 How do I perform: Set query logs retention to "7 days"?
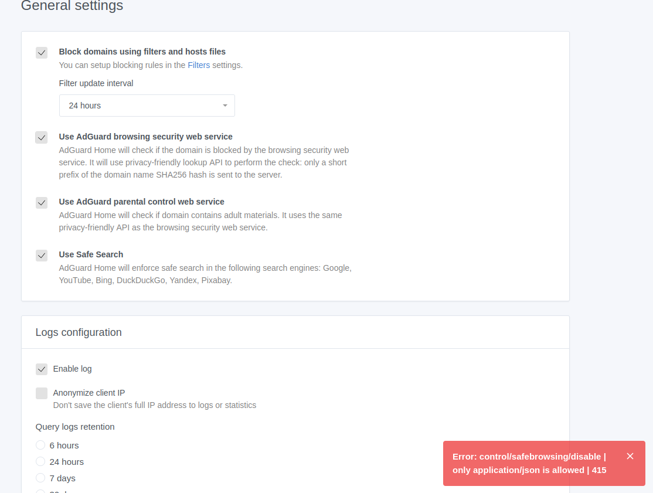coord(40,477)
